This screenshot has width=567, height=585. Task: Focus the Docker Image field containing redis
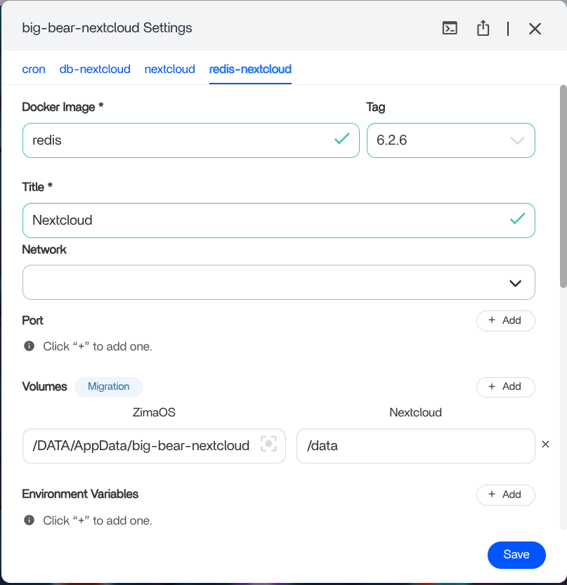tap(190, 140)
